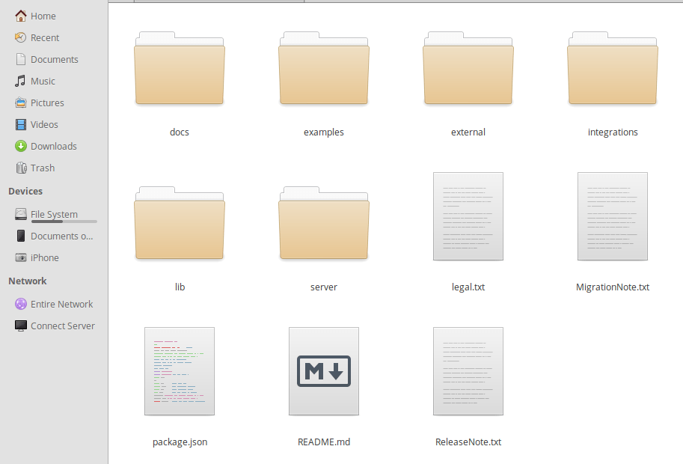Select the legal.txt file icon
The width and height of the screenshot is (683, 464).
pyautogui.click(x=468, y=216)
